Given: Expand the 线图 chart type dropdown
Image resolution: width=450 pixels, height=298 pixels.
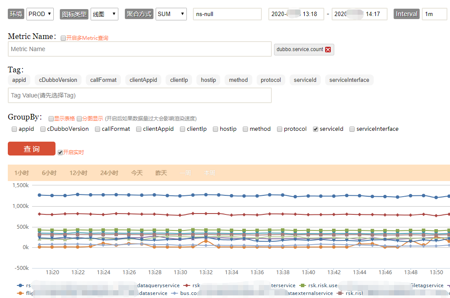Looking at the screenshot, I should click(104, 14).
